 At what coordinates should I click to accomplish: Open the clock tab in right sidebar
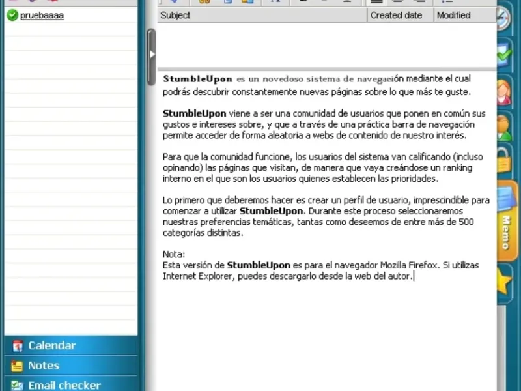pyautogui.click(x=503, y=19)
